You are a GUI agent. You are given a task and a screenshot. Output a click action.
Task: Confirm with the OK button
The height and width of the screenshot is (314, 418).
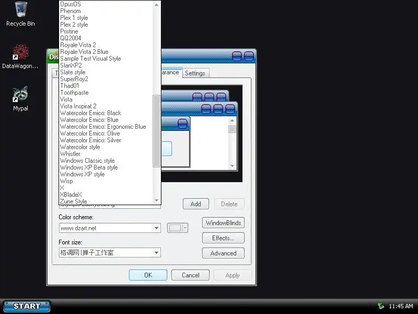click(x=148, y=275)
